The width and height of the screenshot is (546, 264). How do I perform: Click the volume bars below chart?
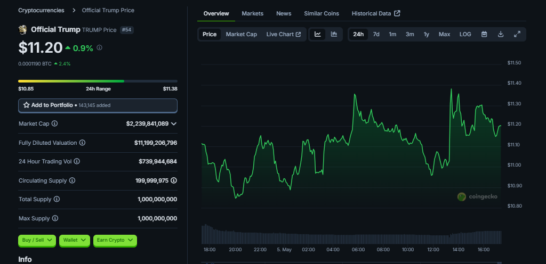pyautogui.click(x=351, y=234)
